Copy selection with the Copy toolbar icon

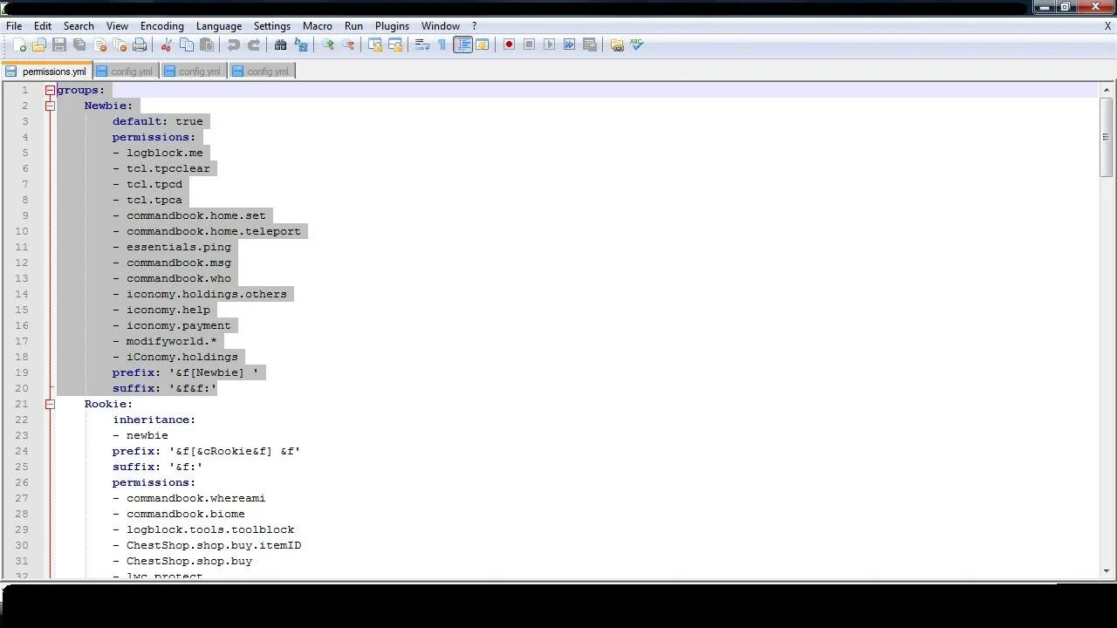click(x=187, y=44)
